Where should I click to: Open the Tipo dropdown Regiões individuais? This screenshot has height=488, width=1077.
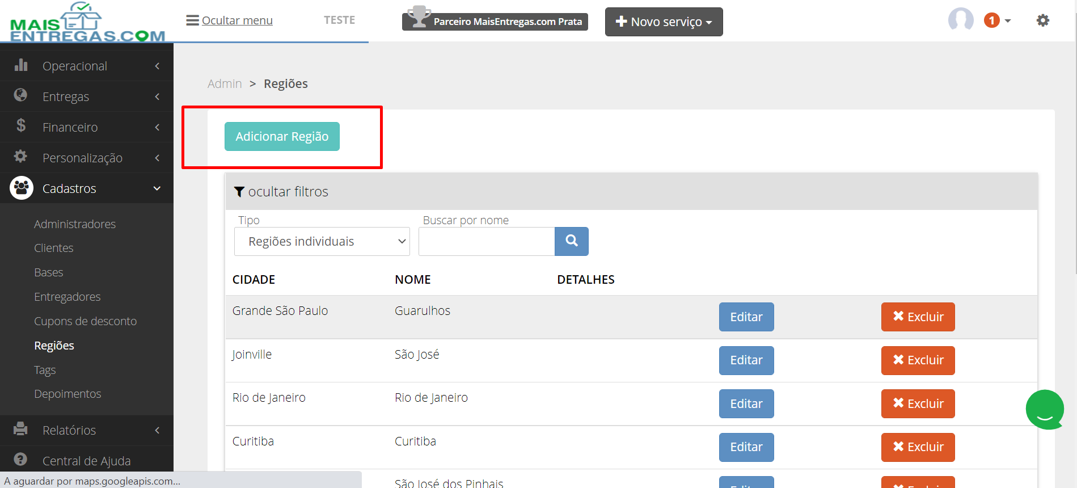(x=322, y=241)
